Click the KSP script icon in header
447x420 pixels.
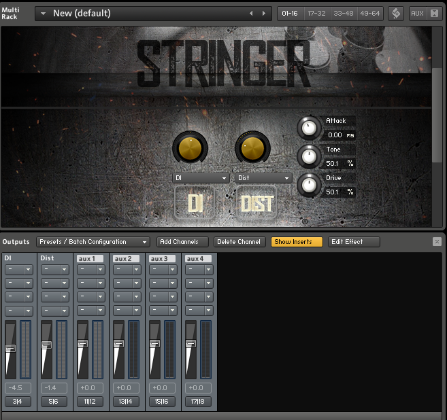(x=396, y=14)
